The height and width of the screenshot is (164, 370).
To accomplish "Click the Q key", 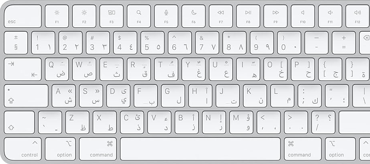I will click(57, 70).
